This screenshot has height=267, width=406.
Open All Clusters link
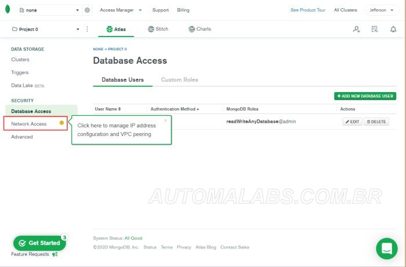click(x=346, y=10)
